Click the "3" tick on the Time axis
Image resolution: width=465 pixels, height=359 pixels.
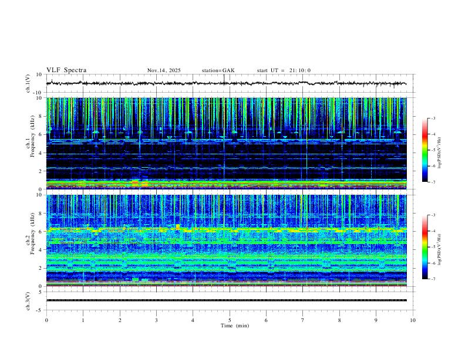[x=156, y=320]
